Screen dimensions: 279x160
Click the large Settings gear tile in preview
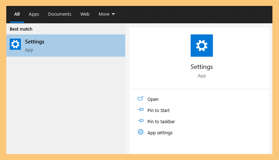pos(202,46)
